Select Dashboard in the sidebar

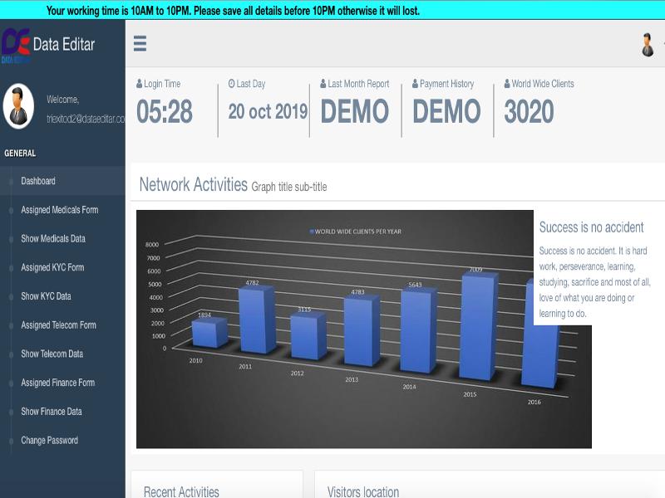(x=38, y=181)
